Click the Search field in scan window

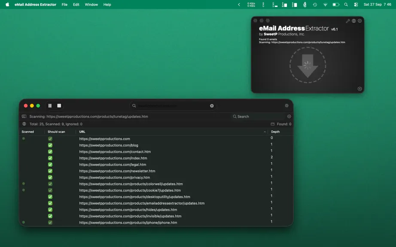[259, 117]
